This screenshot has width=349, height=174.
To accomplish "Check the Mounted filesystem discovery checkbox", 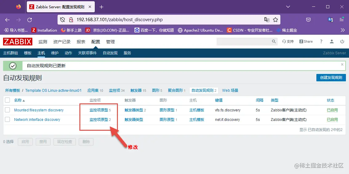I will 7,110.
